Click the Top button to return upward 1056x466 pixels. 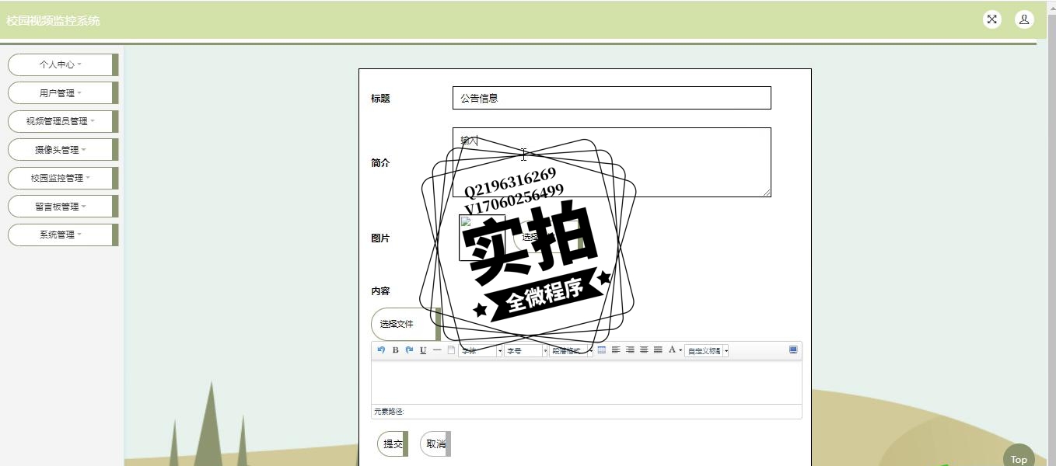pyautogui.click(x=1019, y=459)
